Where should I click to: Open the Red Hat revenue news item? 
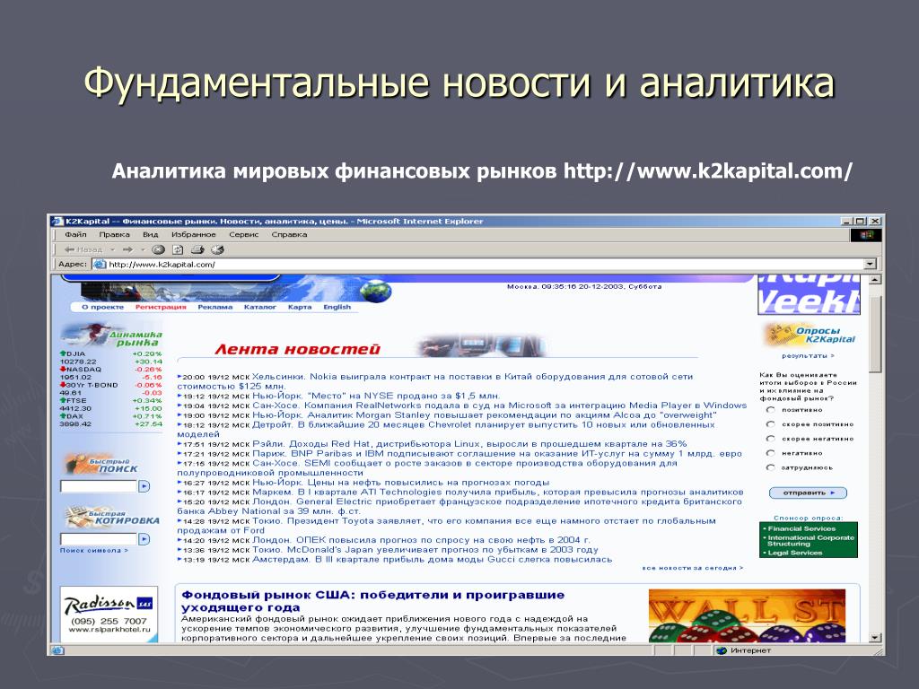click(x=469, y=444)
